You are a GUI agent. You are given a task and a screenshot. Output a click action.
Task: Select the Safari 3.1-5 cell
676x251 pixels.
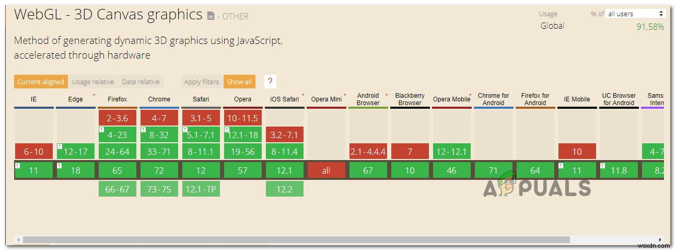pyautogui.click(x=201, y=118)
